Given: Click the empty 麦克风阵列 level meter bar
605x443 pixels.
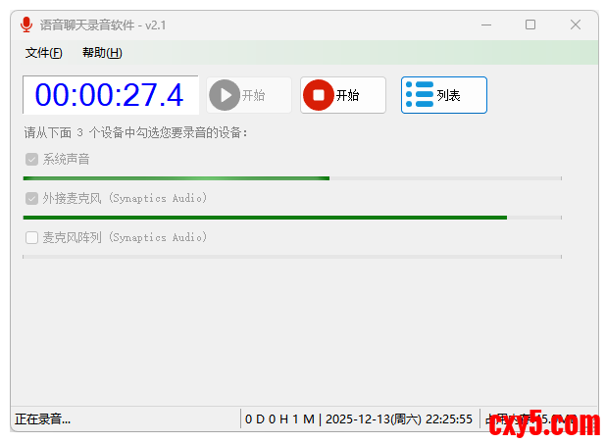Looking at the screenshot, I should (292, 257).
